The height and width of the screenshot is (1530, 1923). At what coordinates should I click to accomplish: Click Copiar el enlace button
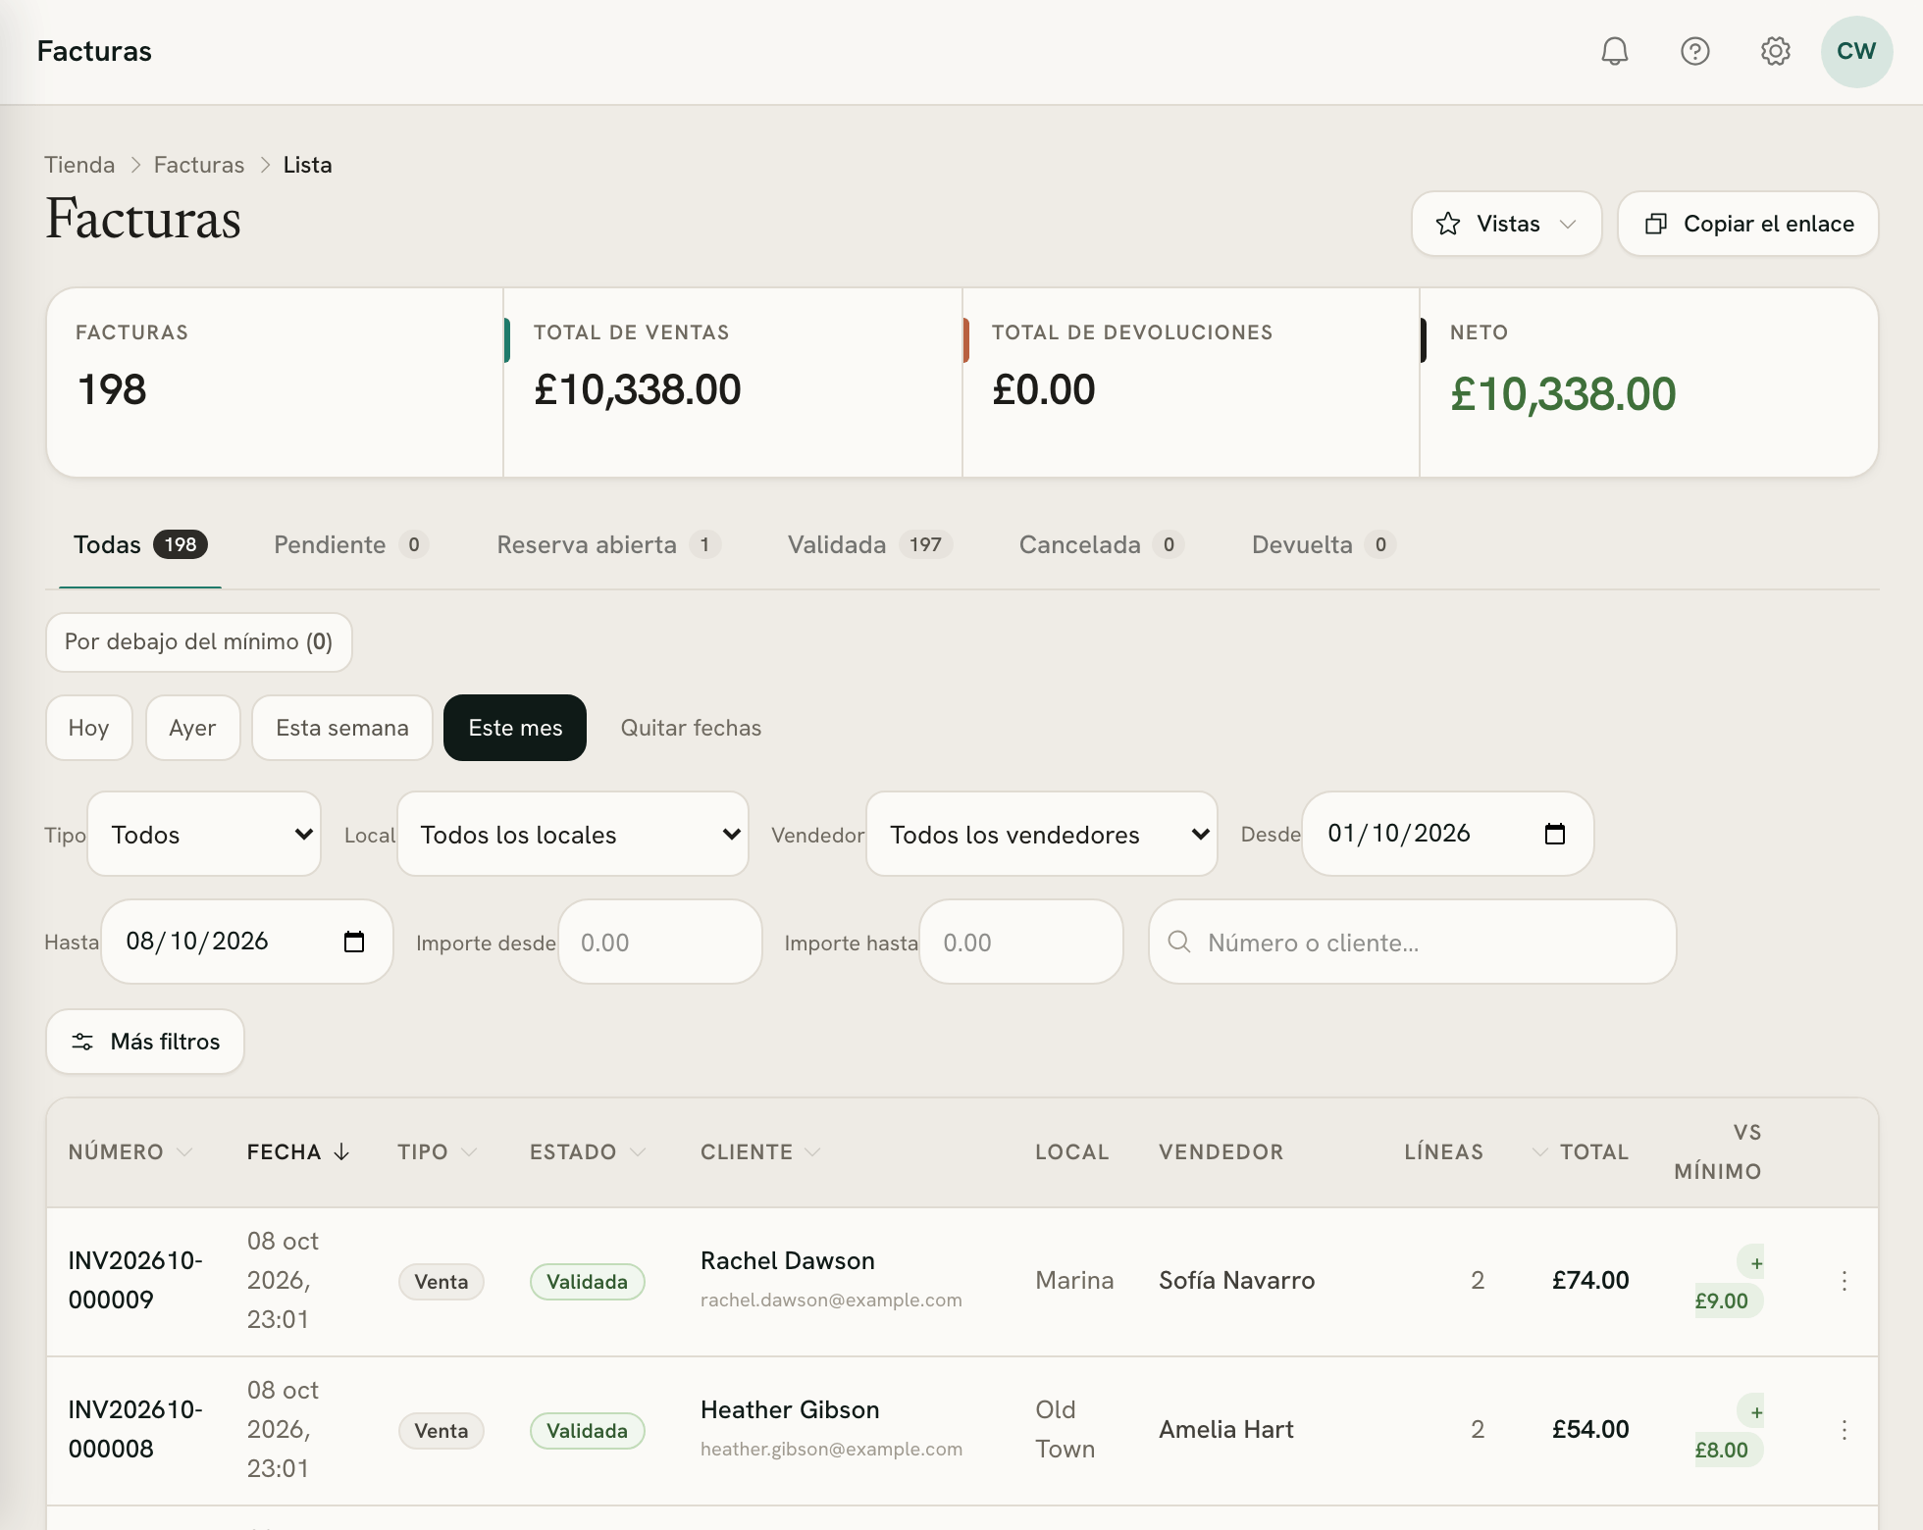coord(1748,224)
